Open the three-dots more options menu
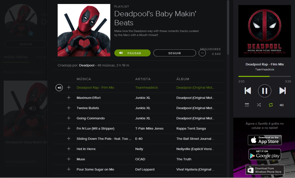The height and width of the screenshot is (178, 295). coord(202,53)
